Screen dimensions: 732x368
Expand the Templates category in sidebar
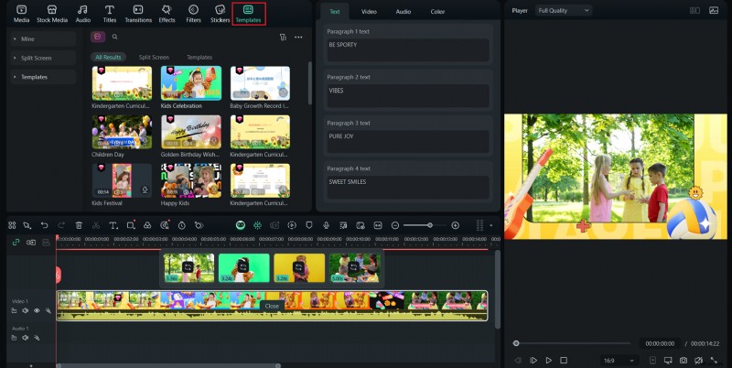(x=43, y=77)
